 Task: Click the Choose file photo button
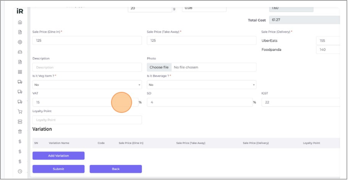[x=159, y=67]
